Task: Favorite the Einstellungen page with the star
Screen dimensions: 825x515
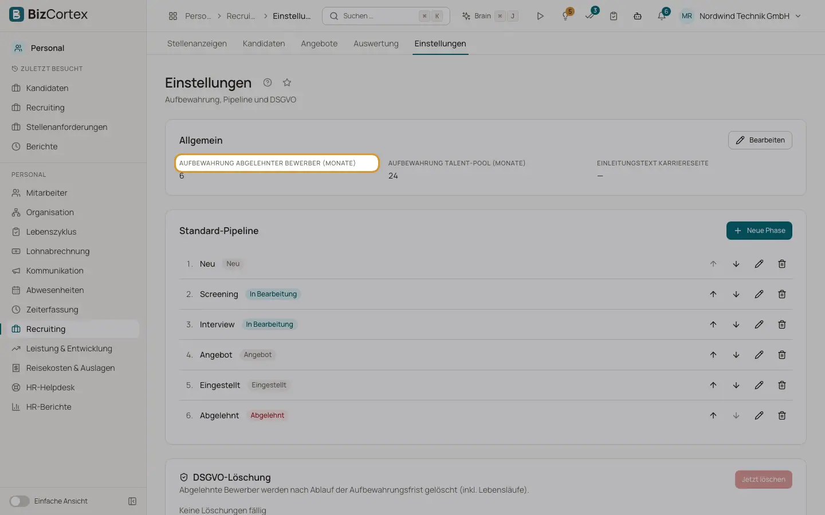Action: pyautogui.click(x=287, y=82)
